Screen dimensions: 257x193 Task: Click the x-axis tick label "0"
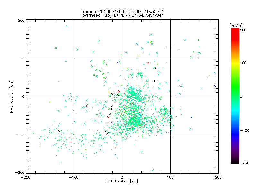(122, 177)
